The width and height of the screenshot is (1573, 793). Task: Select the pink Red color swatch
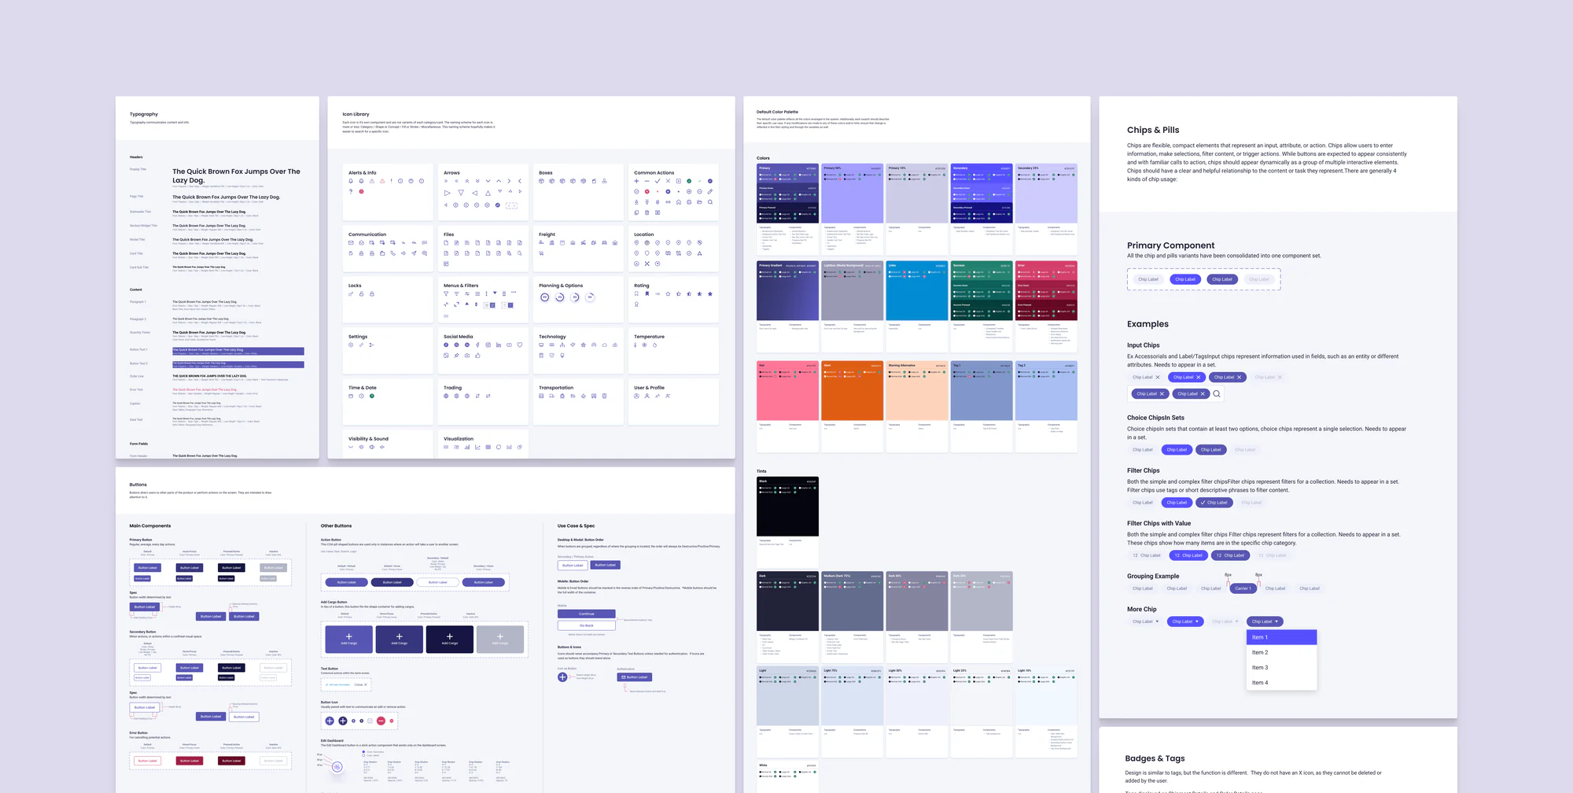pos(787,391)
